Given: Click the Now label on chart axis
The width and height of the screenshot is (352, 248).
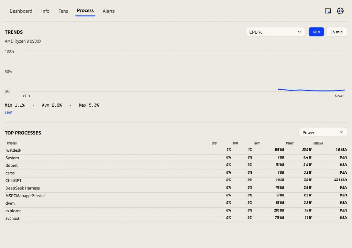Looking at the screenshot, I should point(339,96).
